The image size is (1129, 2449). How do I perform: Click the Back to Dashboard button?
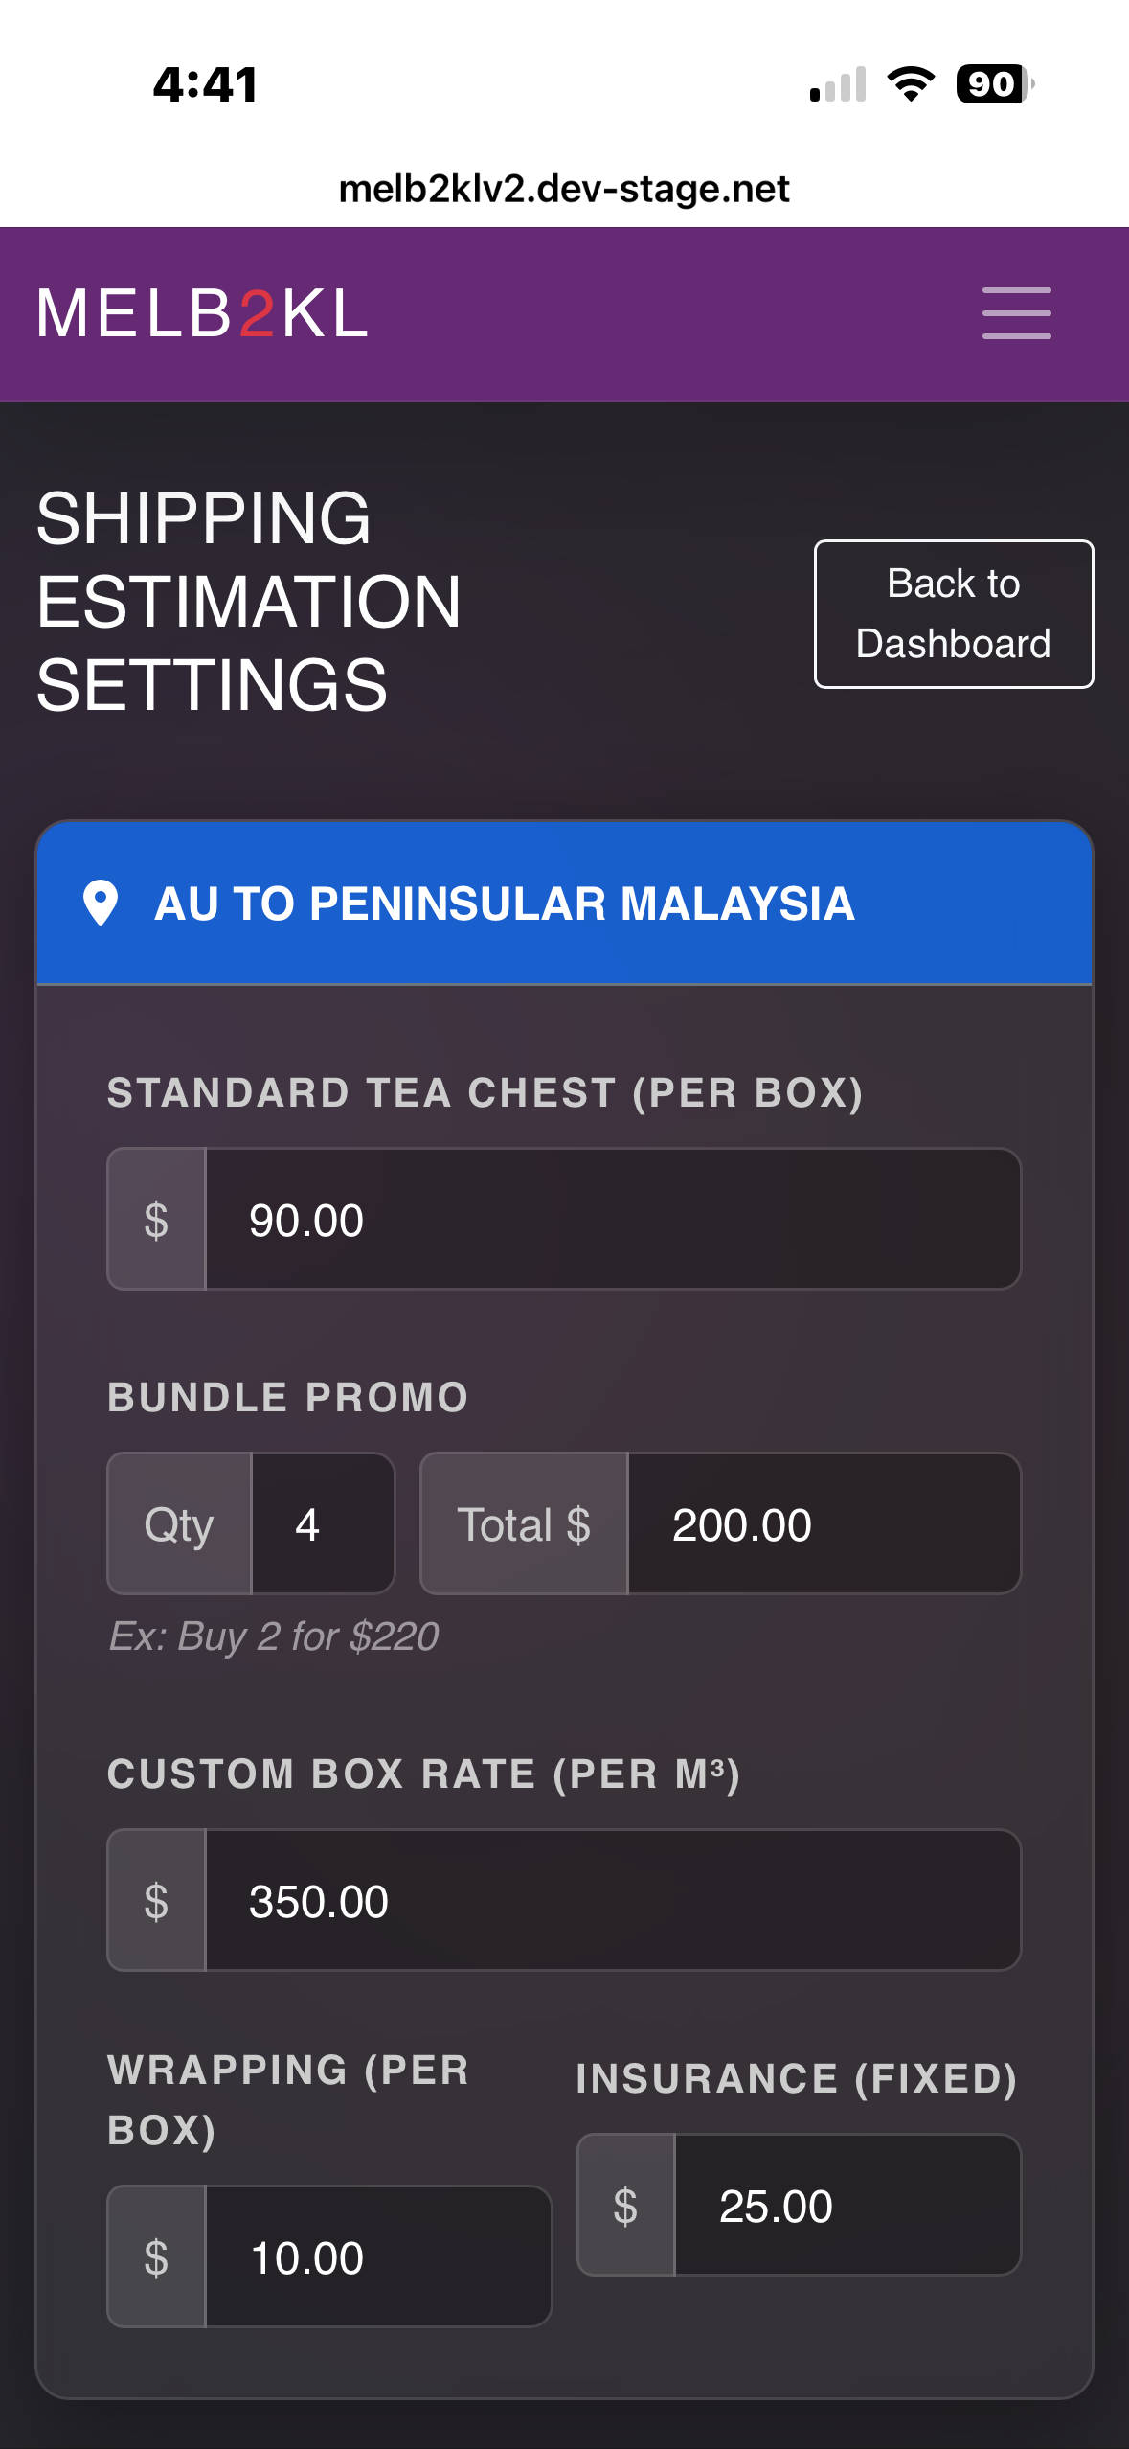[953, 613]
